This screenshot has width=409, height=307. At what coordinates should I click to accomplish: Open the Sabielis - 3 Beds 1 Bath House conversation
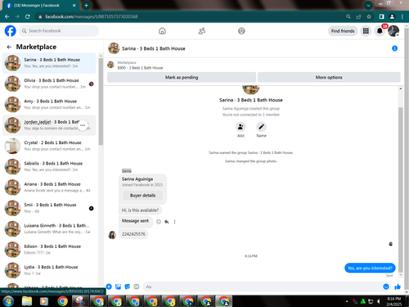(49, 166)
